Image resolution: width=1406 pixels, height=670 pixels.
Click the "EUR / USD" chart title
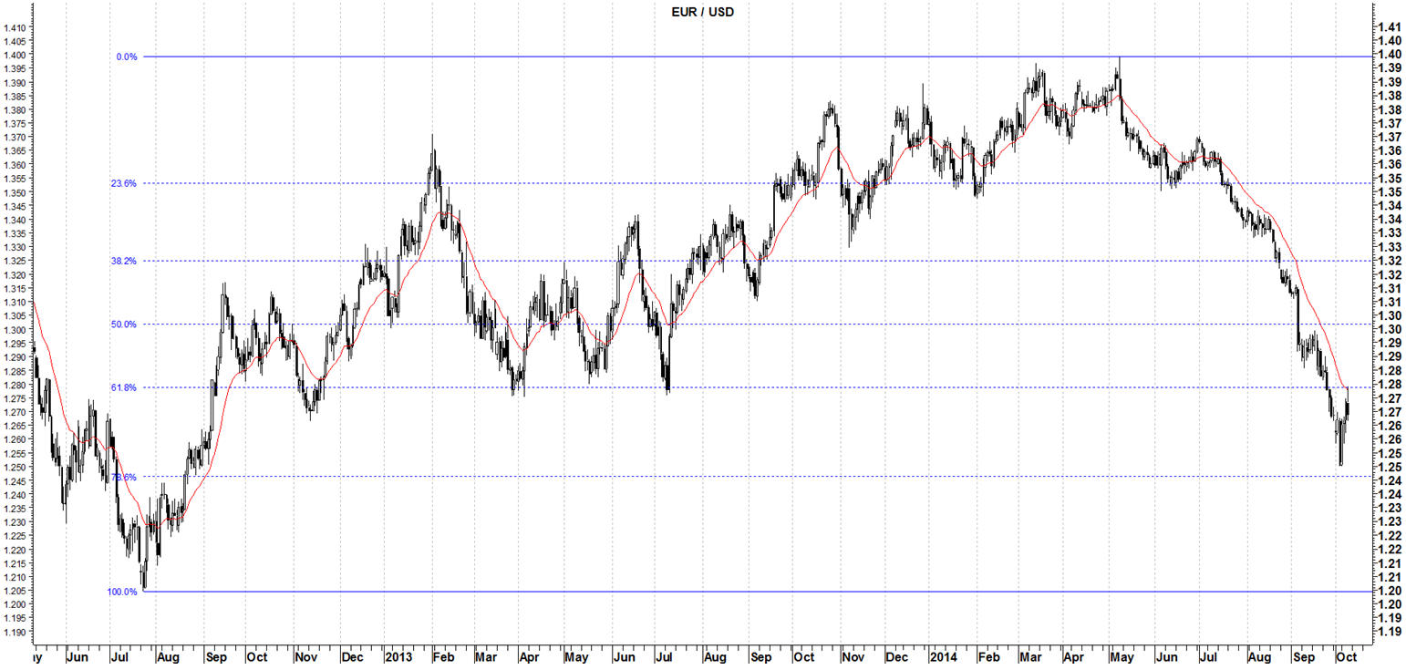703,12
